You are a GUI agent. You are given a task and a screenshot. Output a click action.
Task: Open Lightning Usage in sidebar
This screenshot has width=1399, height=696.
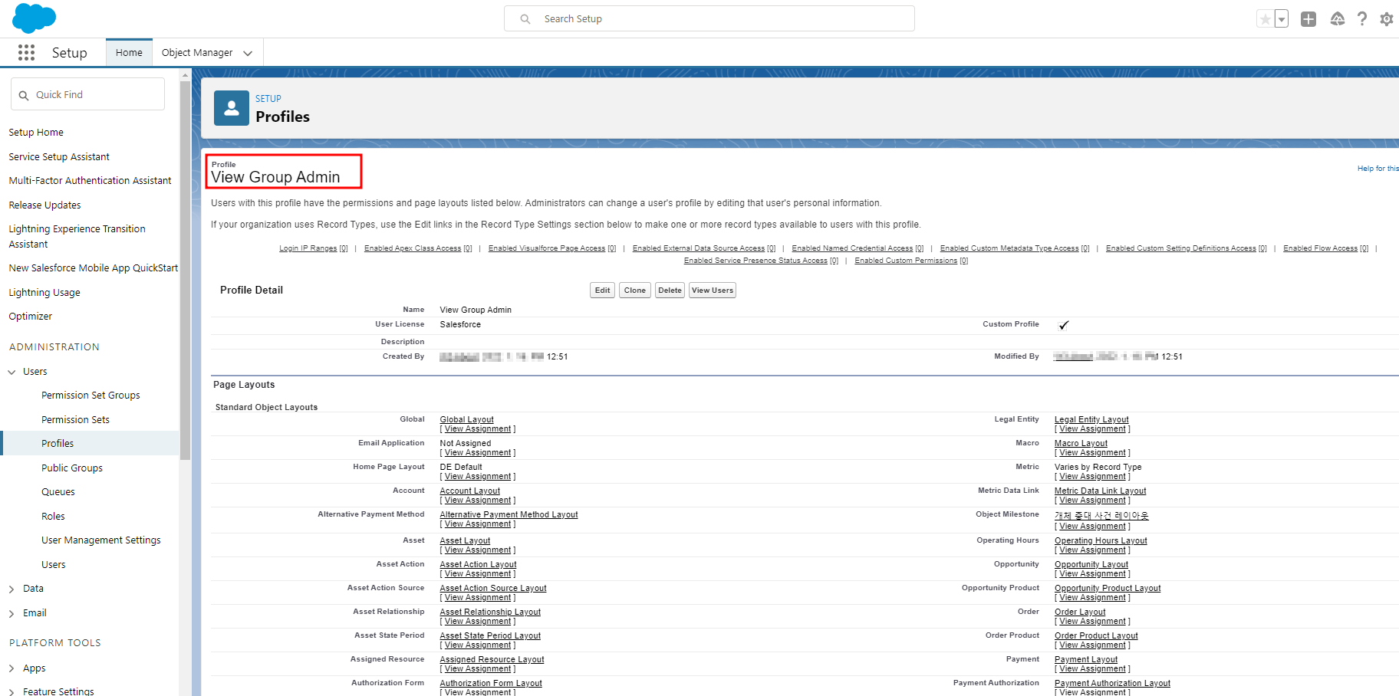[x=44, y=293]
